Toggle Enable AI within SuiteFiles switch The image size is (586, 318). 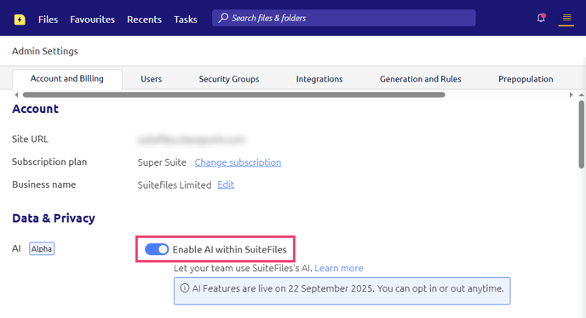pos(157,249)
